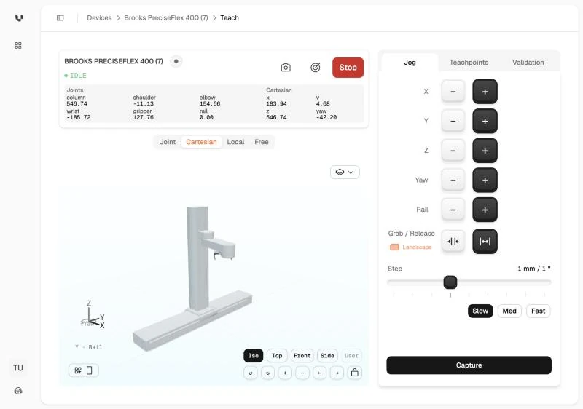Viewport: 583px width, 409px height.
Task: Open the layers visibility dropdown
Action: click(345, 172)
